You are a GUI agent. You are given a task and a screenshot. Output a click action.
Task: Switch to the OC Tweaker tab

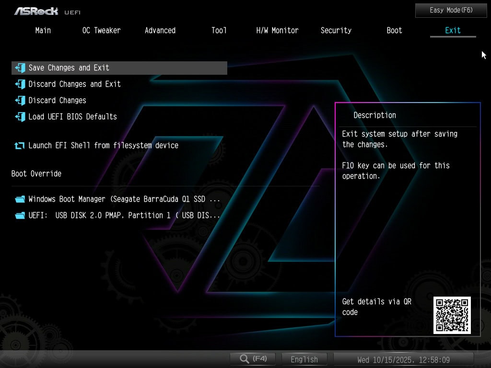pyautogui.click(x=101, y=30)
